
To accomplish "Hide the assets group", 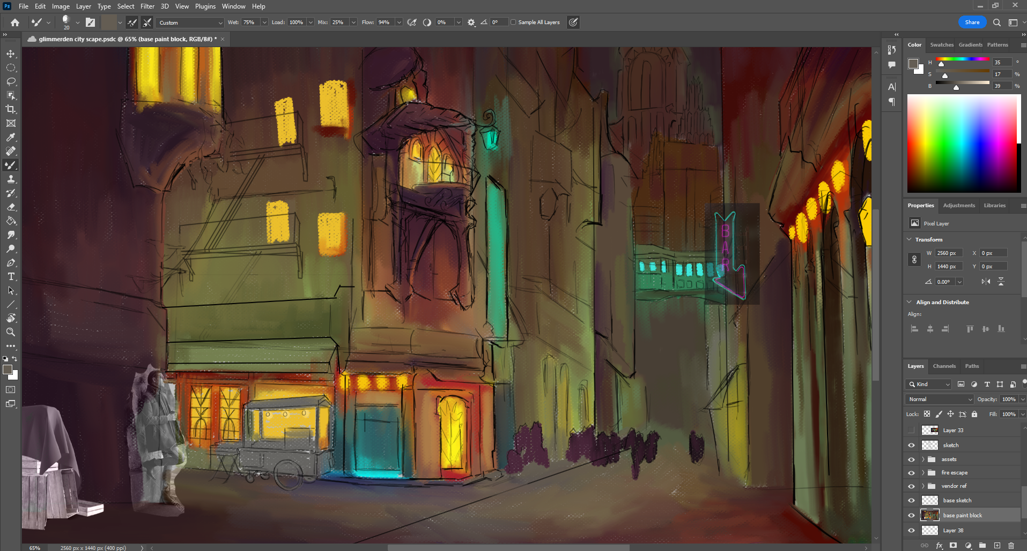I will (x=911, y=459).
